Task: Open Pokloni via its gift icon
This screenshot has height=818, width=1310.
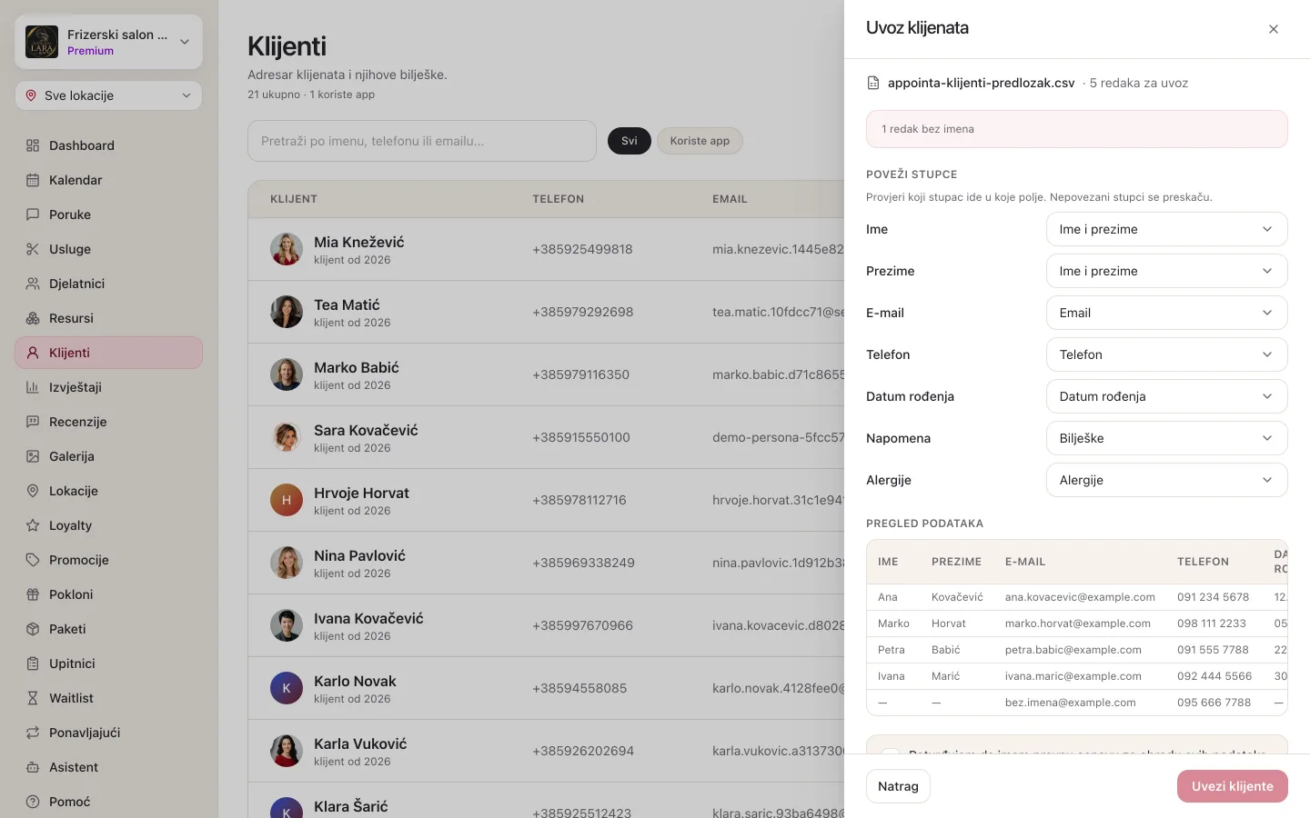Action: coord(33,594)
